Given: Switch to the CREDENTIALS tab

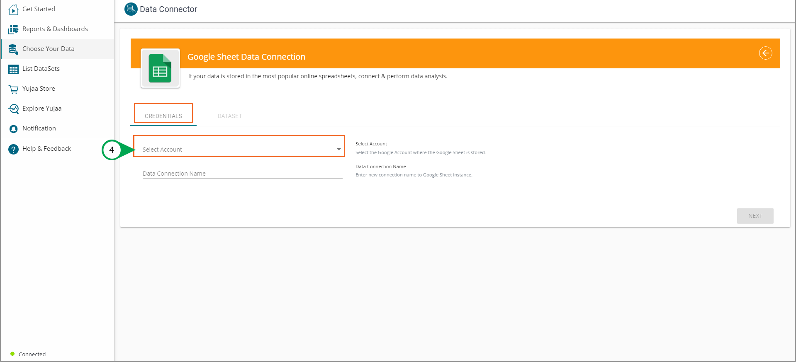Looking at the screenshot, I should [x=163, y=116].
